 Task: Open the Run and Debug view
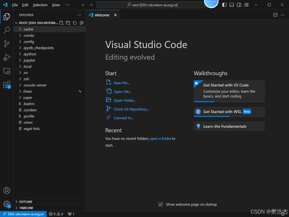click(7, 57)
